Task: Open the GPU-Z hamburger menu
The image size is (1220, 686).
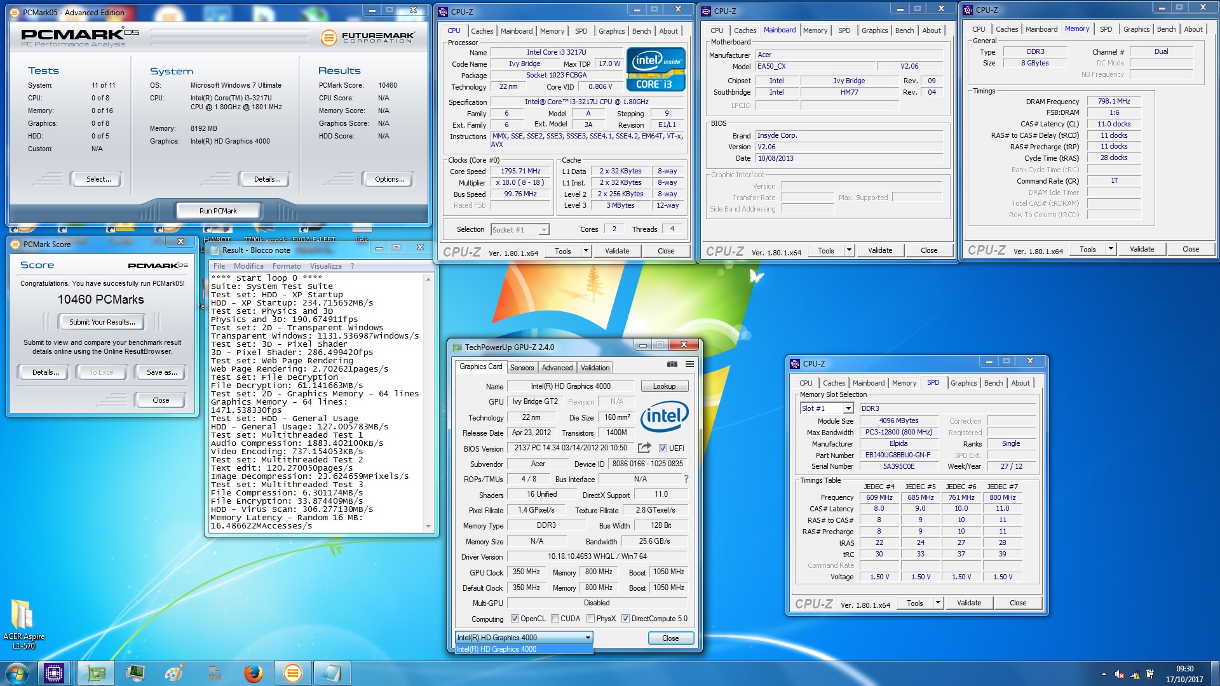Action: pos(689,365)
